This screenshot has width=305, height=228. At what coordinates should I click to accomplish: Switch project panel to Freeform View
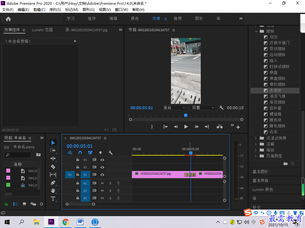[x=33, y=204]
